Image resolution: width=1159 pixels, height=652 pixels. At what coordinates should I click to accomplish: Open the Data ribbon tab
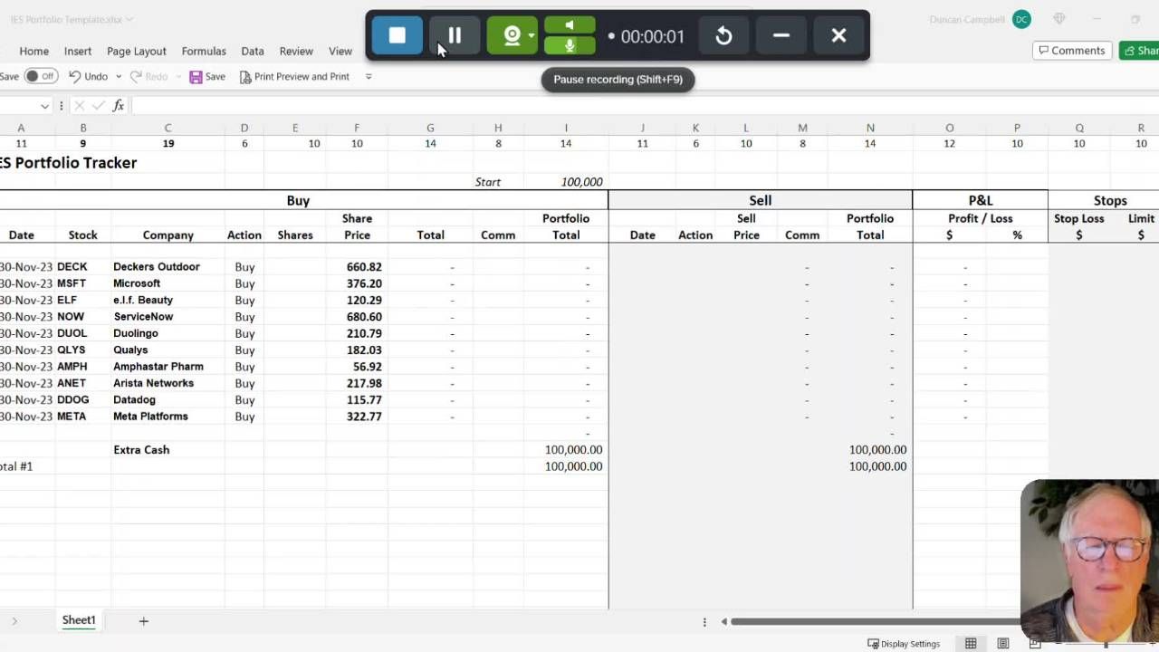pos(253,51)
